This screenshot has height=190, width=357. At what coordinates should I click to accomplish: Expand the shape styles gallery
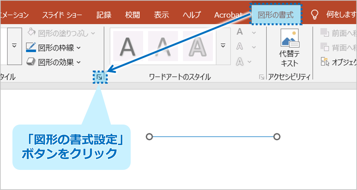[x=14, y=46]
